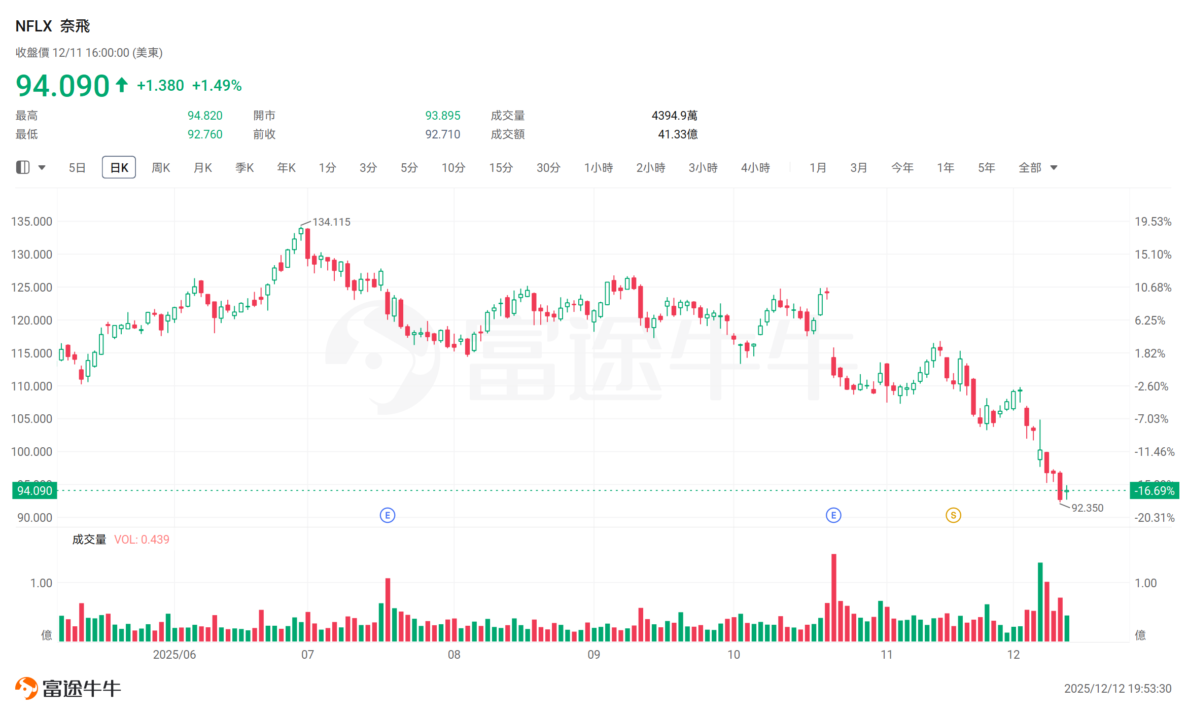Image resolution: width=1187 pixels, height=714 pixels.
Task: Expand the layout dropdown arrow
Action: pos(42,167)
